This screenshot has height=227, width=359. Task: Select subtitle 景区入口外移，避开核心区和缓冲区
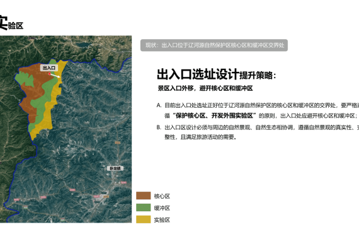point(205,88)
